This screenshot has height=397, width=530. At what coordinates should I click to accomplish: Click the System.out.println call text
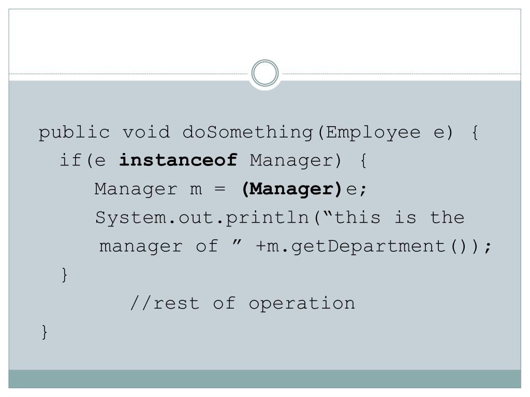click(202, 218)
